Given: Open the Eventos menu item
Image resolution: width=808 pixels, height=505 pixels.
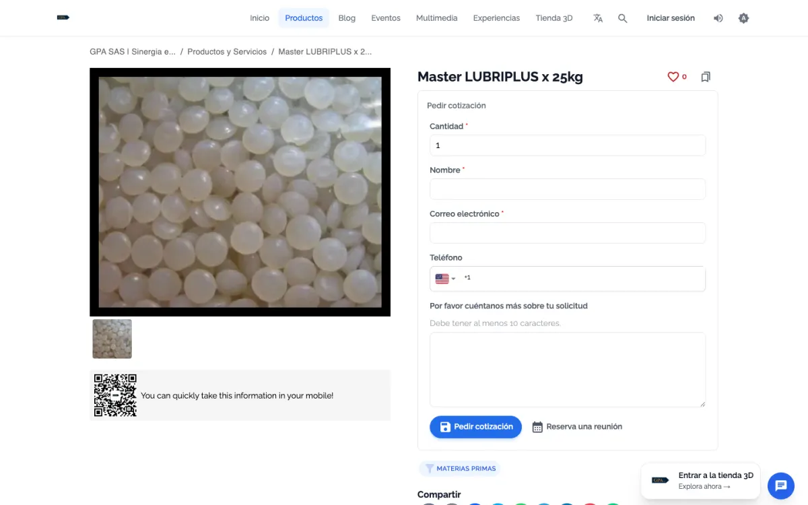Looking at the screenshot, I should [386, 18].
